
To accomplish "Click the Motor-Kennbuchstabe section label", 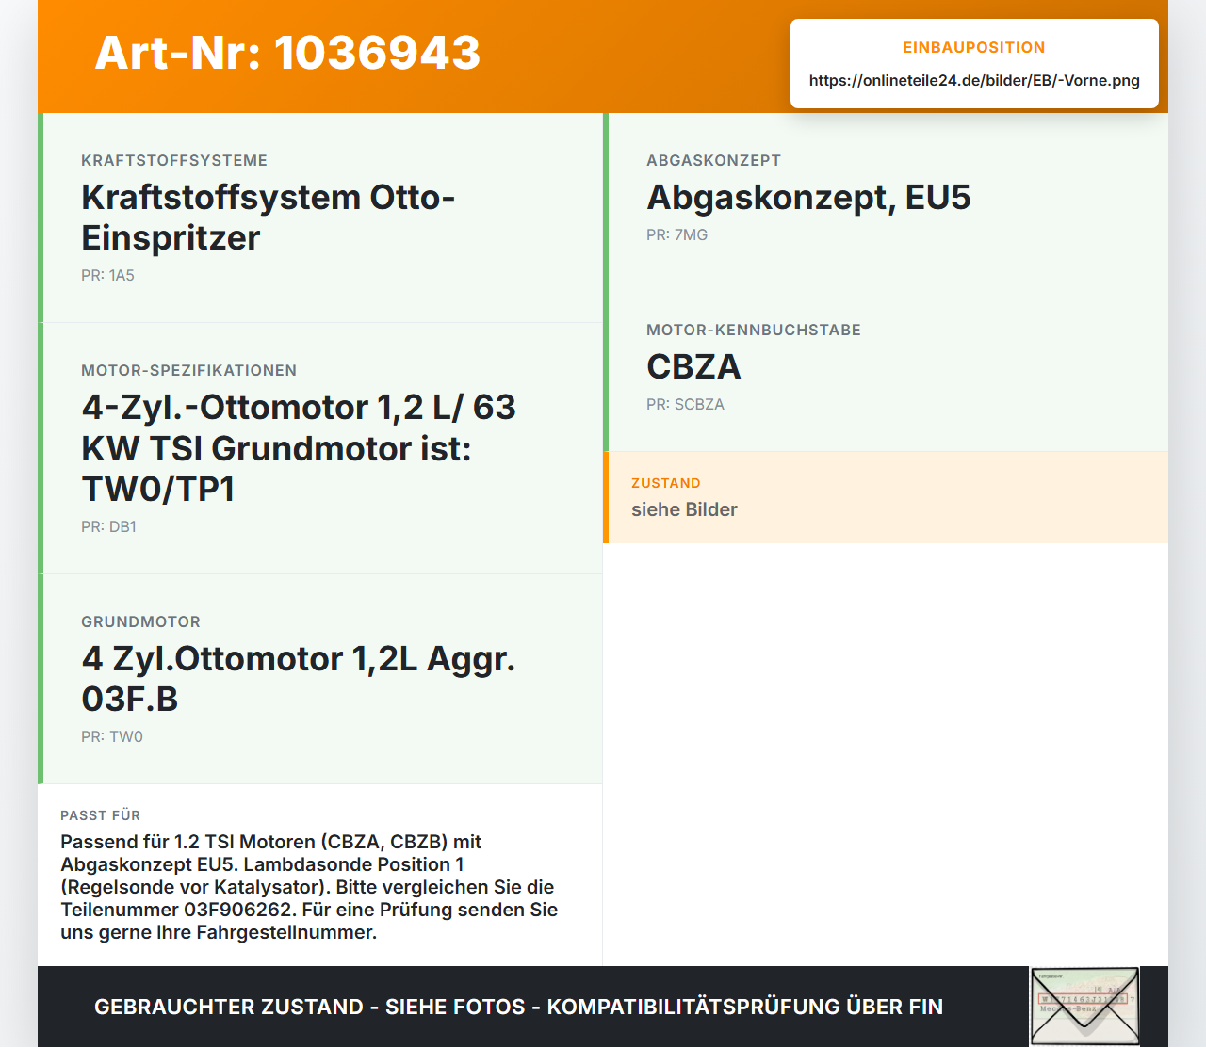I will (754, 330).
